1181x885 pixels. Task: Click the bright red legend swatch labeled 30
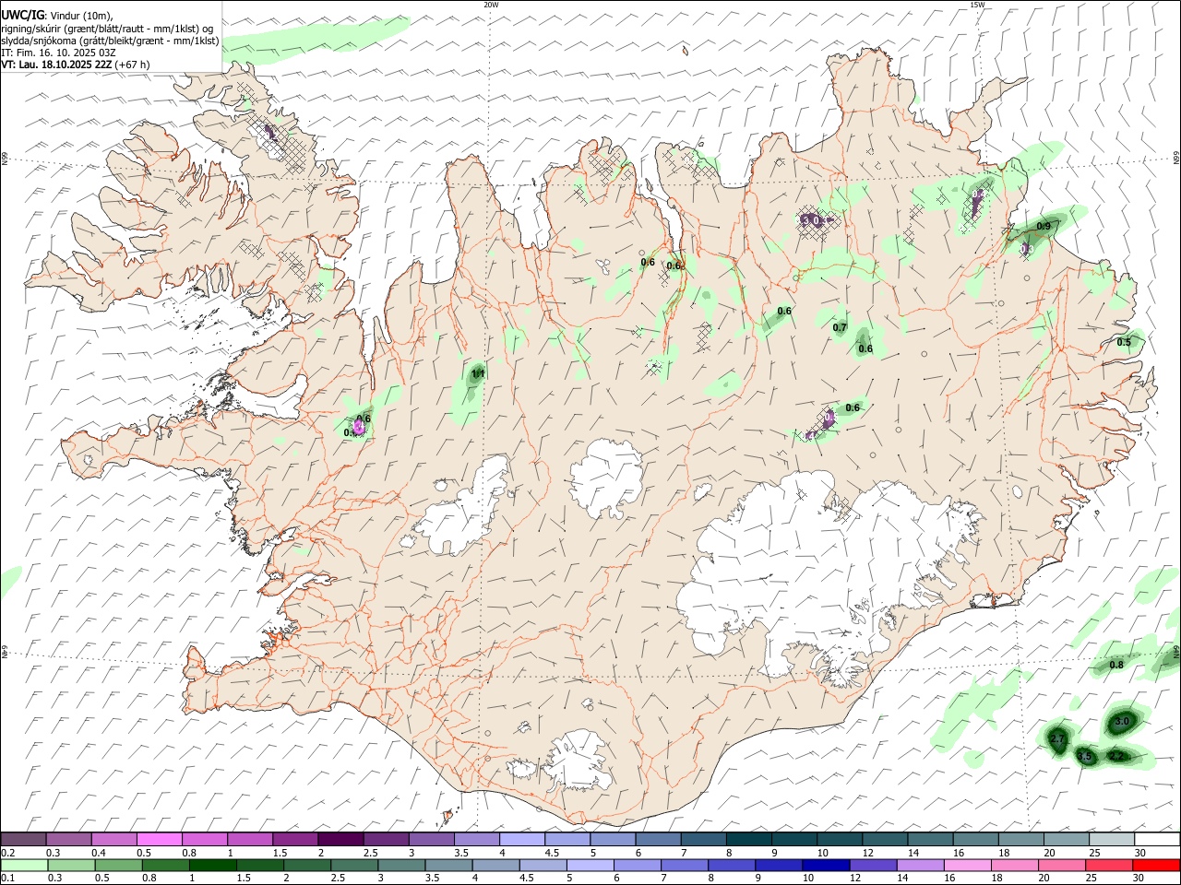coord(1156,865)
